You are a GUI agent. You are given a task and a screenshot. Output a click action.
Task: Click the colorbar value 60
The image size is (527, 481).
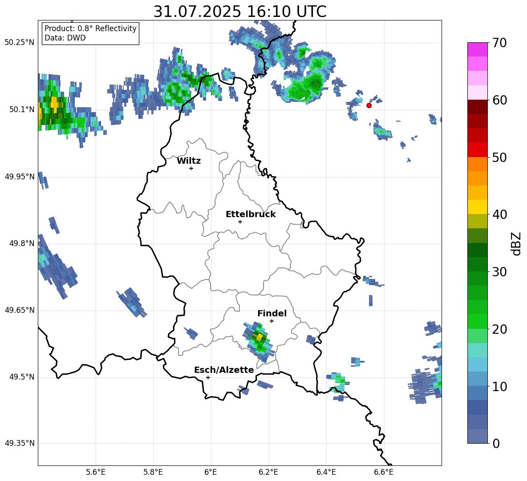(x=499, y=100)
